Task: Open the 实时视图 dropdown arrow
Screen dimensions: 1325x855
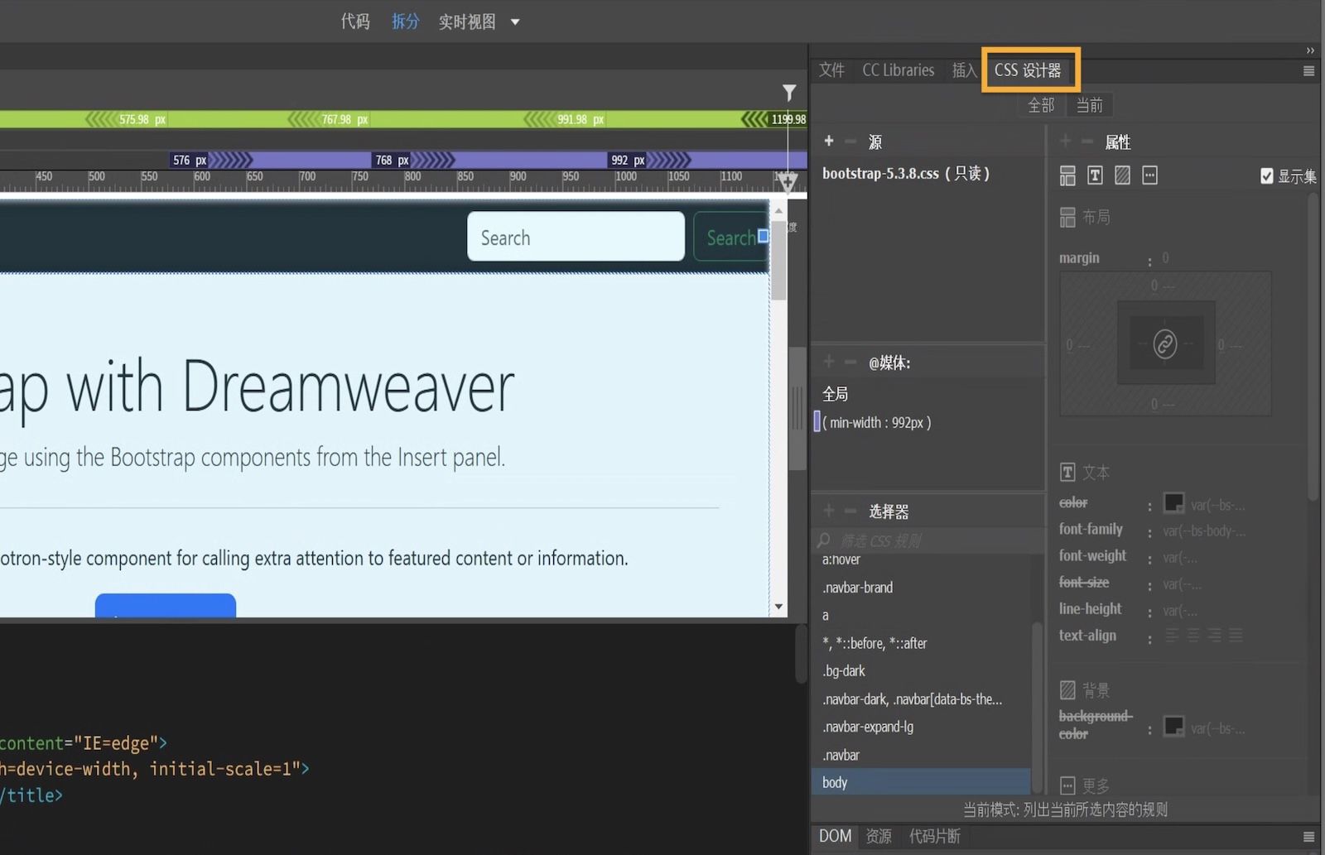Action: (515, 22)
